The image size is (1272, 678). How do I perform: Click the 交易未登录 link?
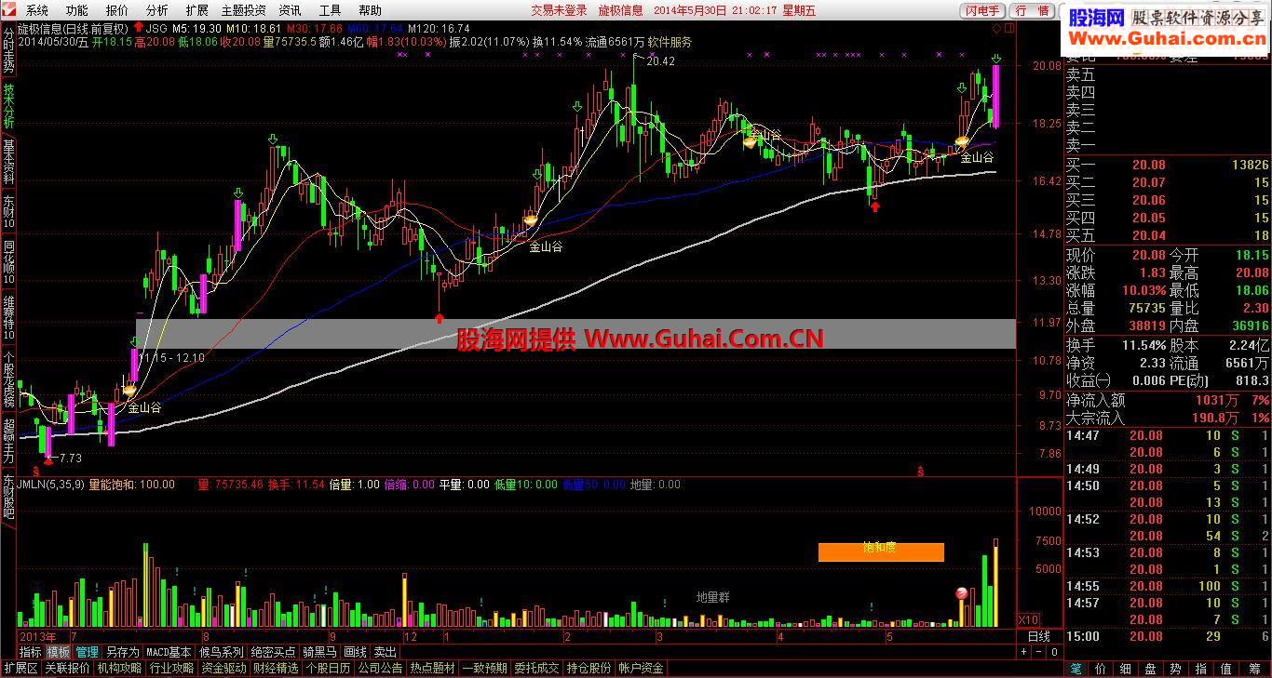coord(560,10)
